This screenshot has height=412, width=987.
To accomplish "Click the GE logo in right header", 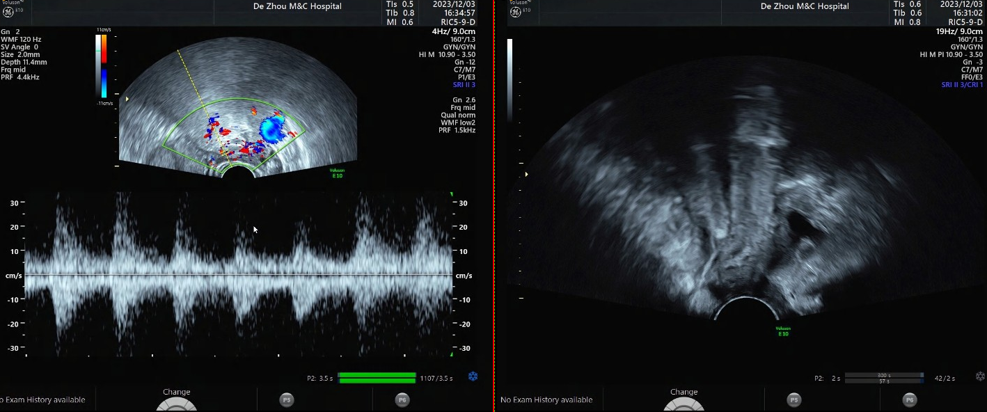I will pyautogui.click(x=515, y=12).
